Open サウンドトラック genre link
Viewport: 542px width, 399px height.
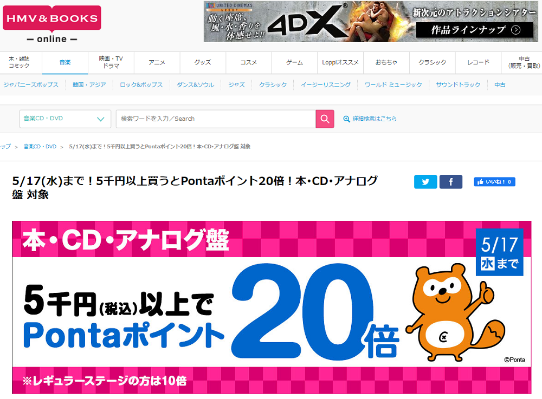458,84
